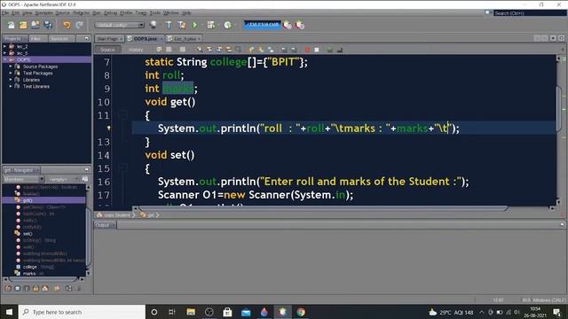This screenshot has width=568, height=319.
Task: Click the second profiler icon after memory bar
Action: point(300,25)
